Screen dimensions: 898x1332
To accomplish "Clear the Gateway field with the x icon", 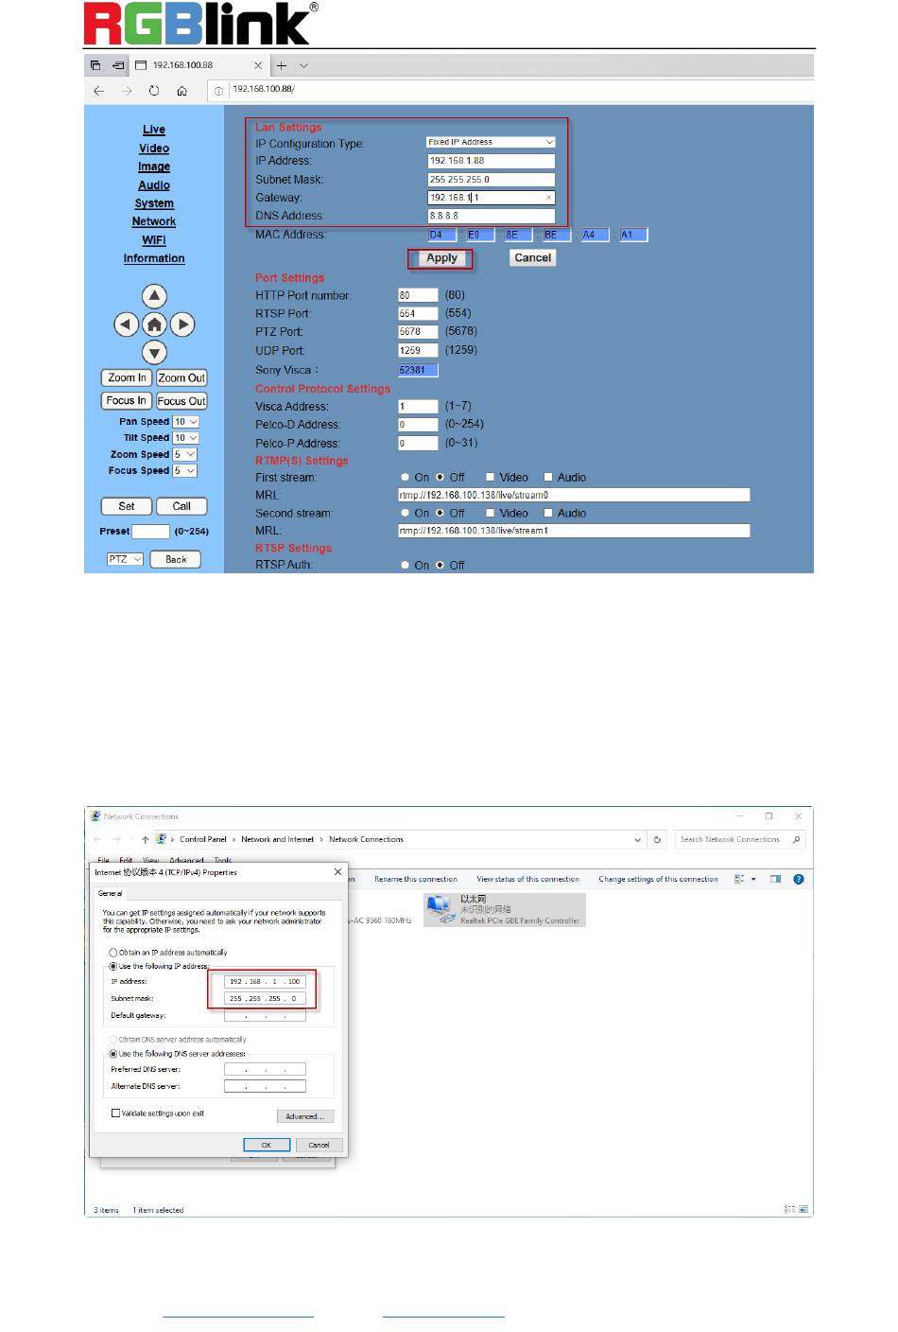I will click(548, 198).
